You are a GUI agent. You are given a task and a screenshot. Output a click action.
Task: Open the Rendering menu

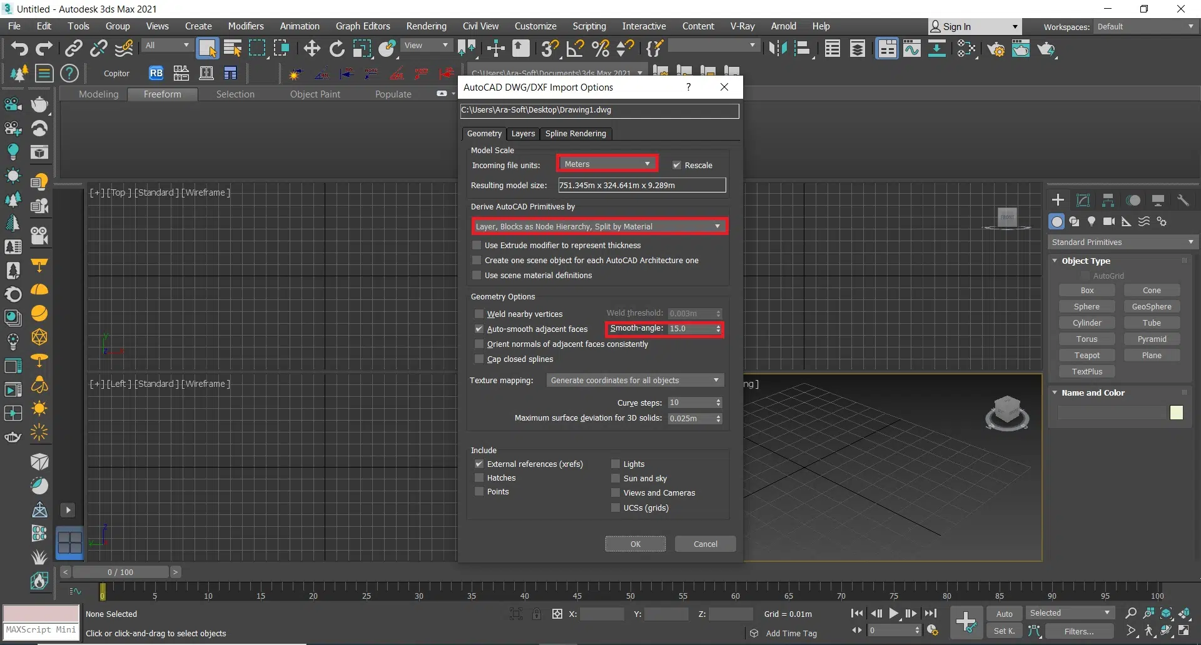426,26
